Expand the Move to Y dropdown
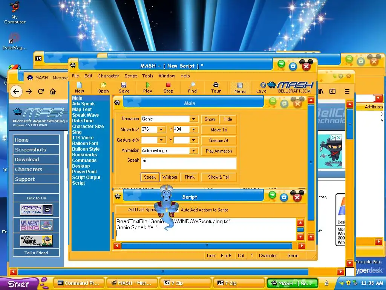Screen dimensions: 386x290 [193, 130]
